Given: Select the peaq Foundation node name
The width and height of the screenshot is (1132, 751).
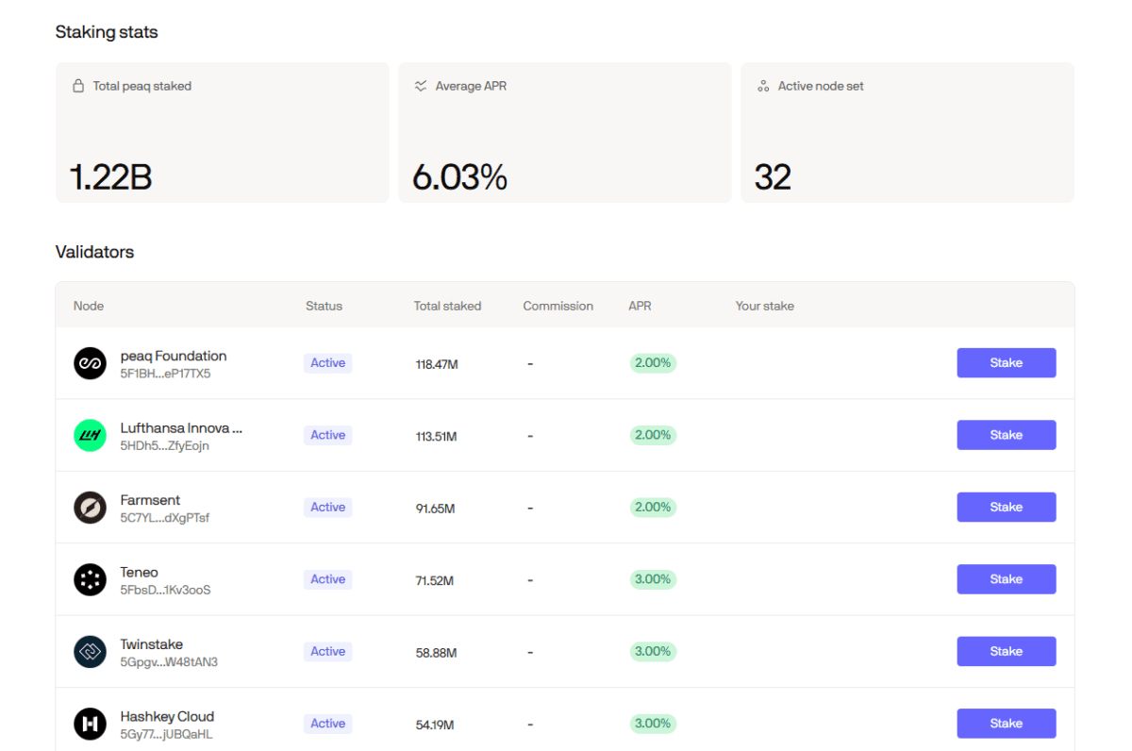Looking at the screenshot, I should (174, 356).
